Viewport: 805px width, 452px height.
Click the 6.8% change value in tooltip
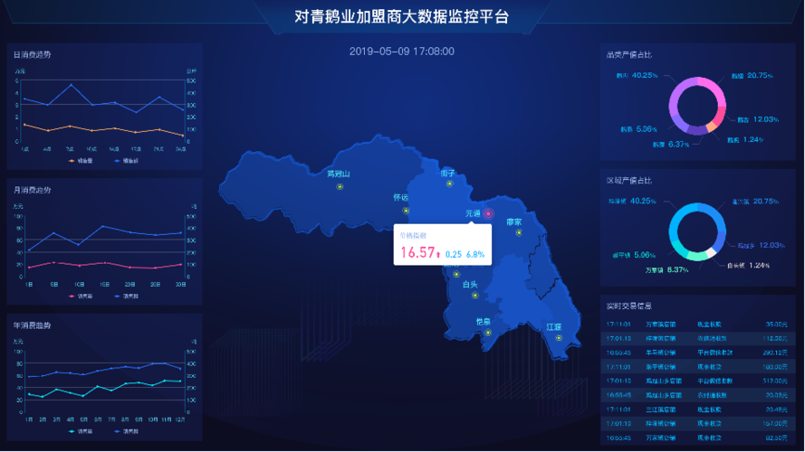pyautogui.click(x=475, y=254)
